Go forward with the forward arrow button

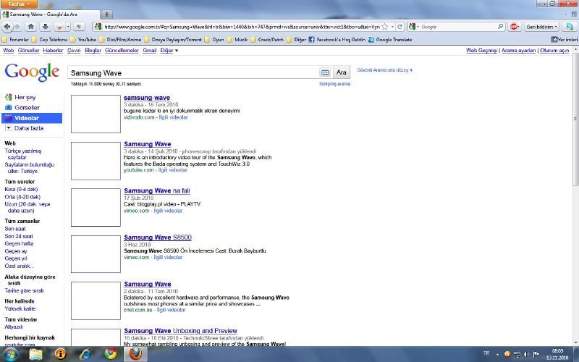[17, 27]
